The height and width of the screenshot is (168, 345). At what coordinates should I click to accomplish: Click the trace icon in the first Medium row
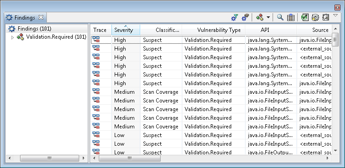coord(96,91)
